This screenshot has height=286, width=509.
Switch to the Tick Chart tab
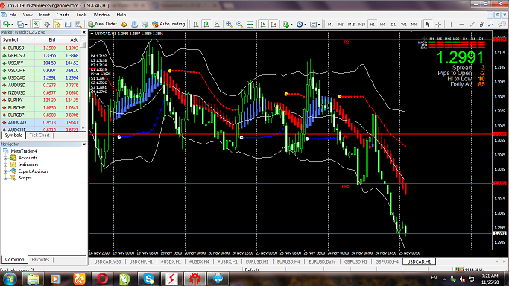pyautogui.click(x=39, y=136)
